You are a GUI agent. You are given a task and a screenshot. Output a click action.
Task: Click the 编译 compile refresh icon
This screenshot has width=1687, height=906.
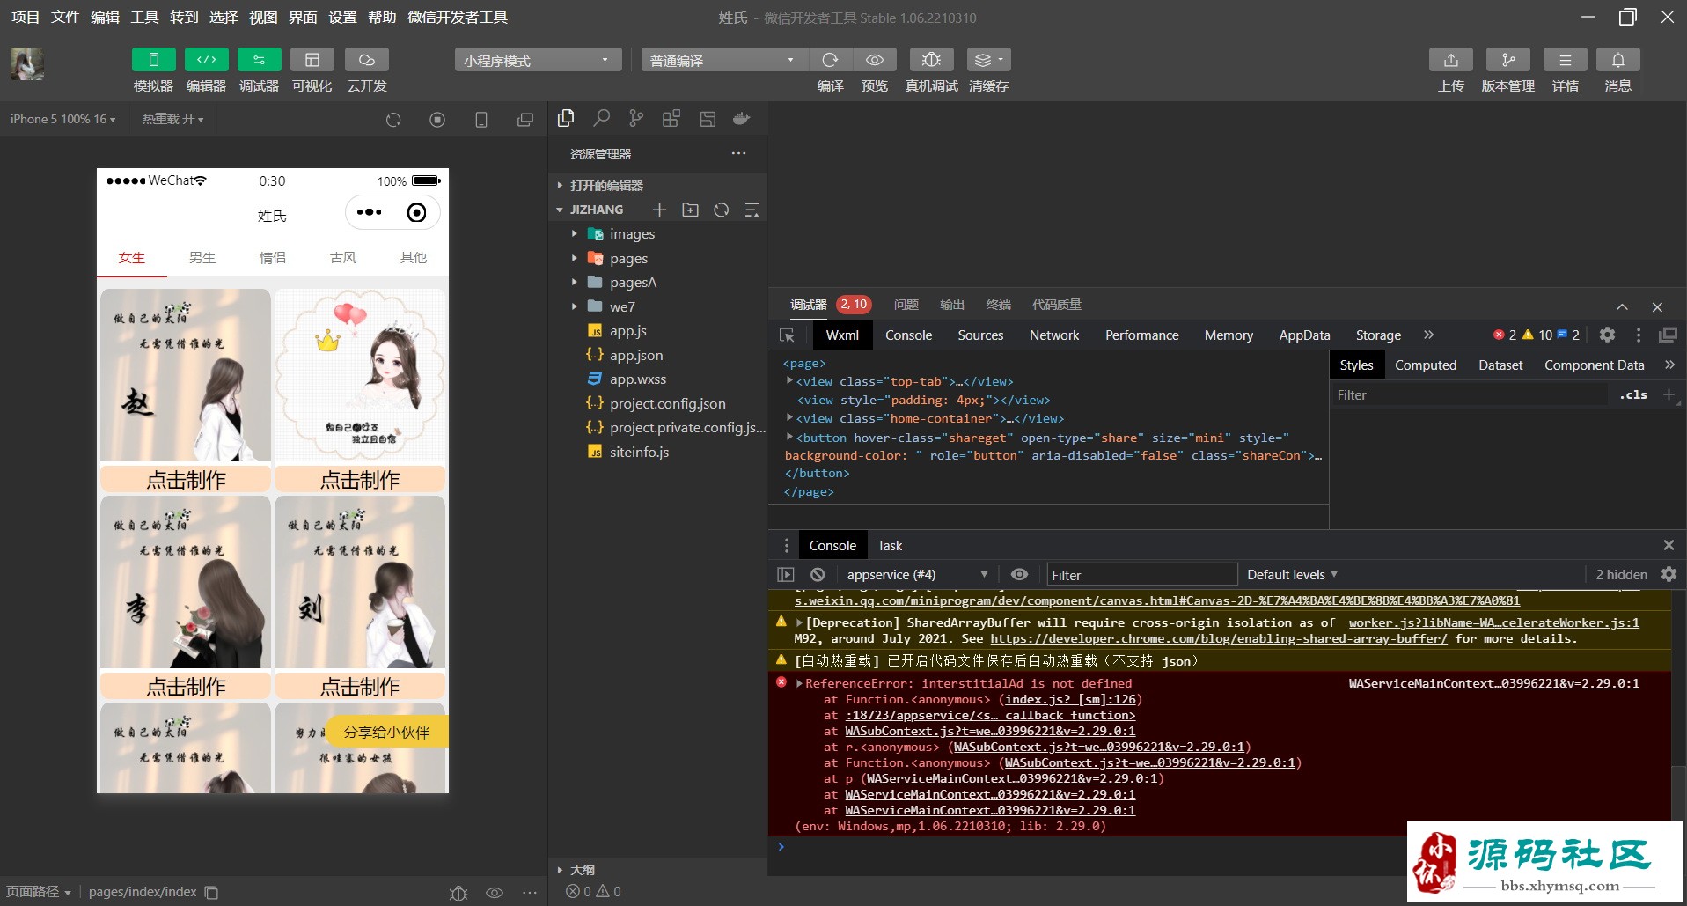click(830, 60)
